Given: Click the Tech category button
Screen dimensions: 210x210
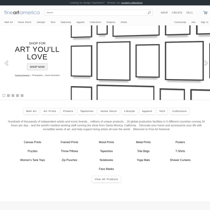Looking at the screenshot, I should (x=162, y=111).
